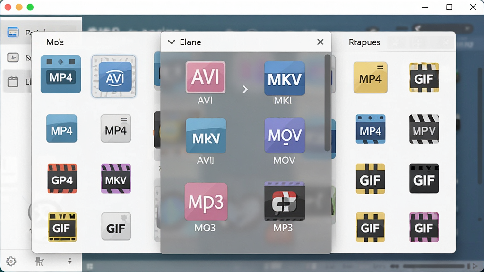
Task: Select the yellow MP4 icon in the Rtapues panel
Action: (x=371, y=77)
